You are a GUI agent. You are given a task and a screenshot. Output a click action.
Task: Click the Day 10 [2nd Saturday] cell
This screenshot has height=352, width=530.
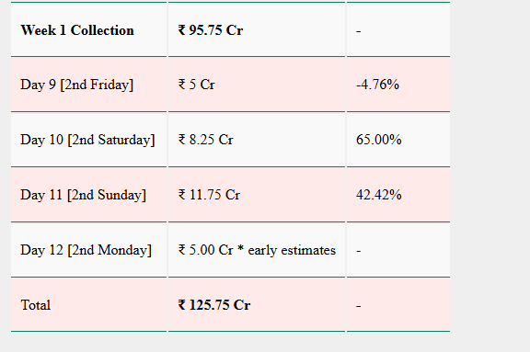[x=88, y=140]
